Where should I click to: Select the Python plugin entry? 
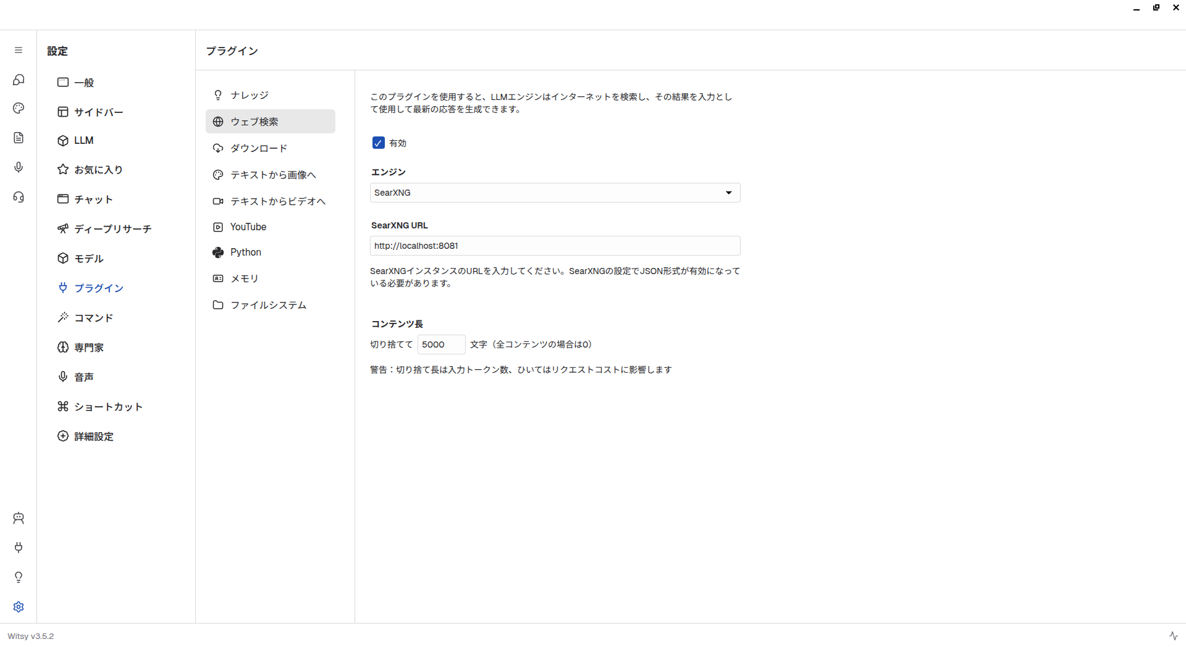246,253
